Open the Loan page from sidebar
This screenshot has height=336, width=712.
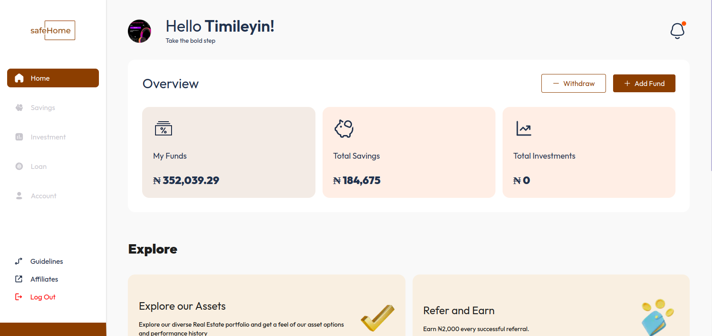point(38,166)
